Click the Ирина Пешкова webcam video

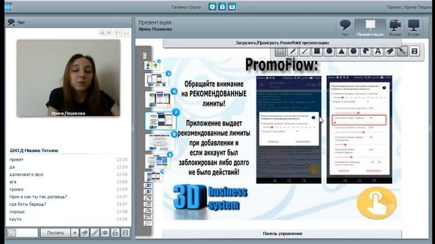tap(68, 78)
